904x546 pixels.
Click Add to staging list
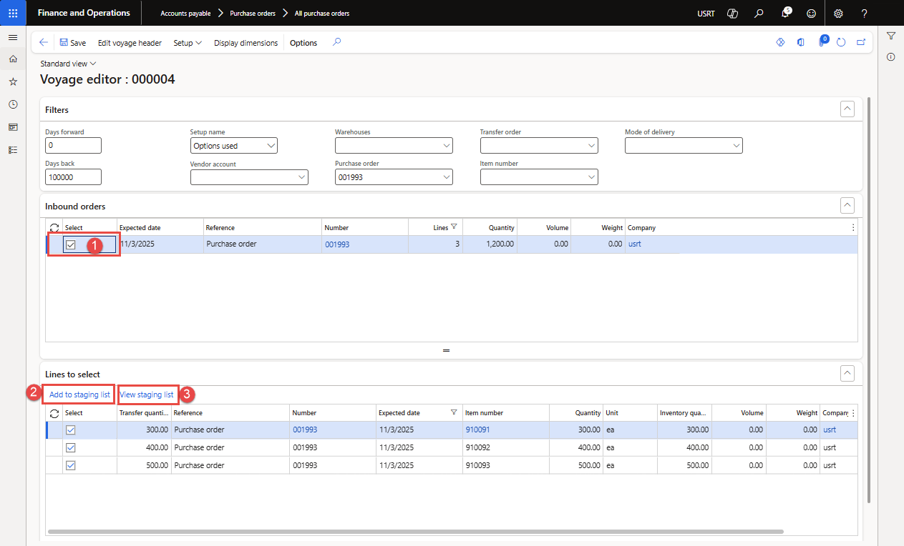click(79, 394)
